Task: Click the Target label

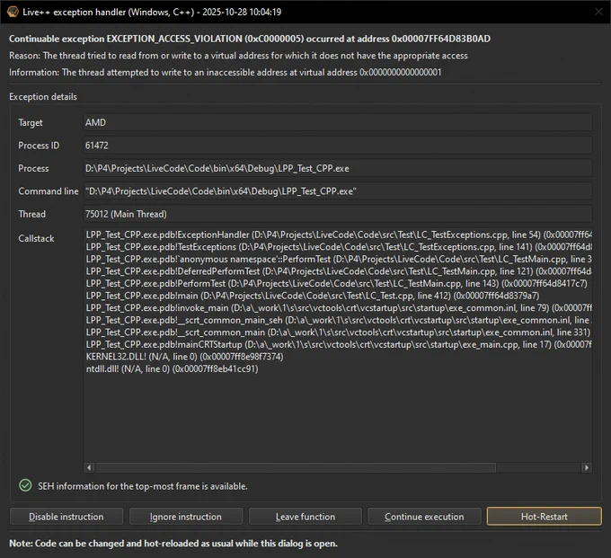Action: coord(31,122)
